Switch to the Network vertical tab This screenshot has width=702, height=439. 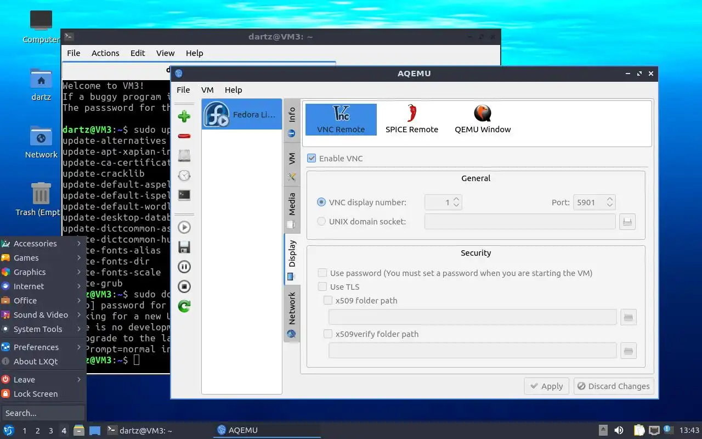coord(292,314)
